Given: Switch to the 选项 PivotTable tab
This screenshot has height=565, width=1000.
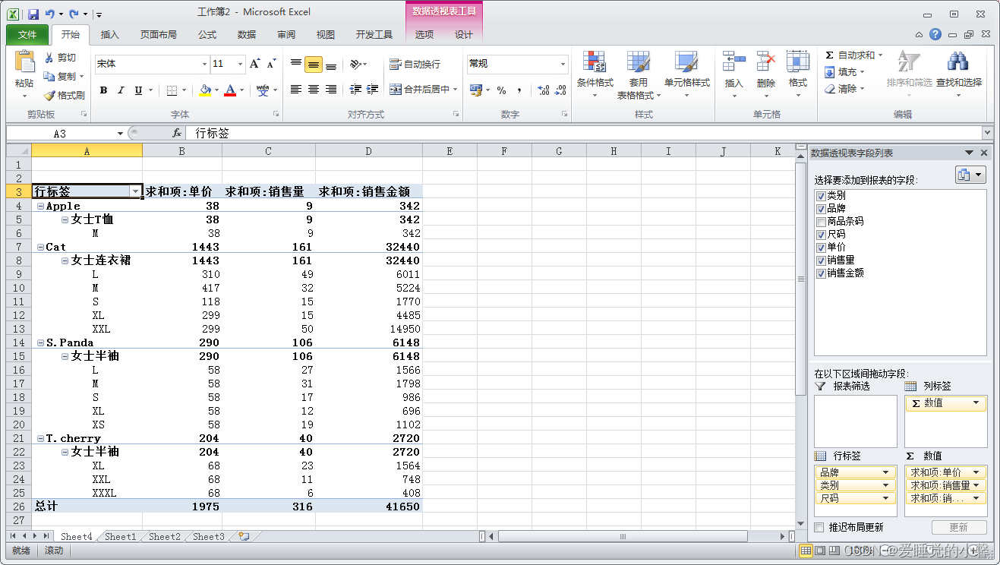Looking at the screenshot, I should tap(424, 34).
